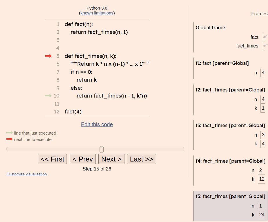Open the Edit this code link
Viewport: 268px width, 222px height.
tap(97, 124)
